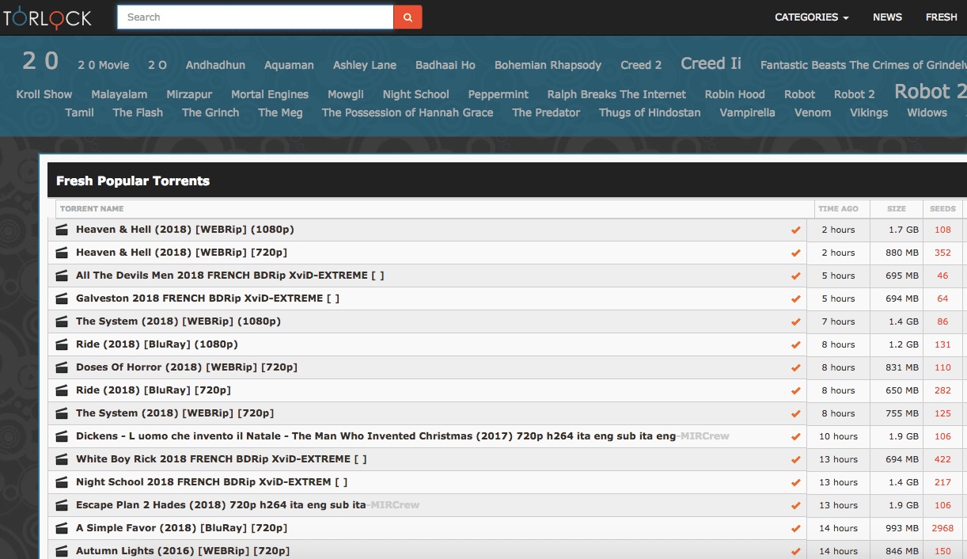Sort by Seeds column header
Screen dimensions: 967x559
pos(942,209)
